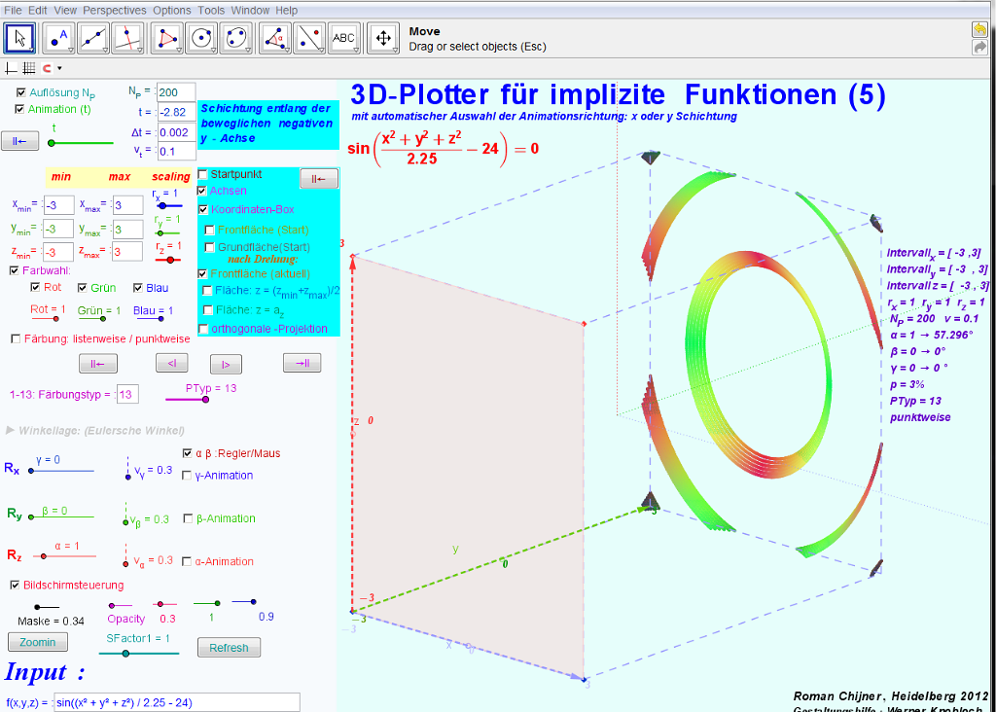
Task: Click the Zoomin button
Action: 38,642
